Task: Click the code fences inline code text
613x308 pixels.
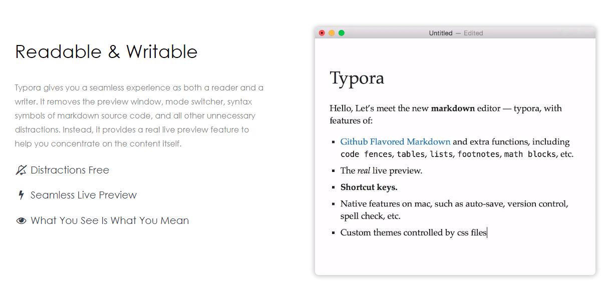Action: (x=366, y=154)
